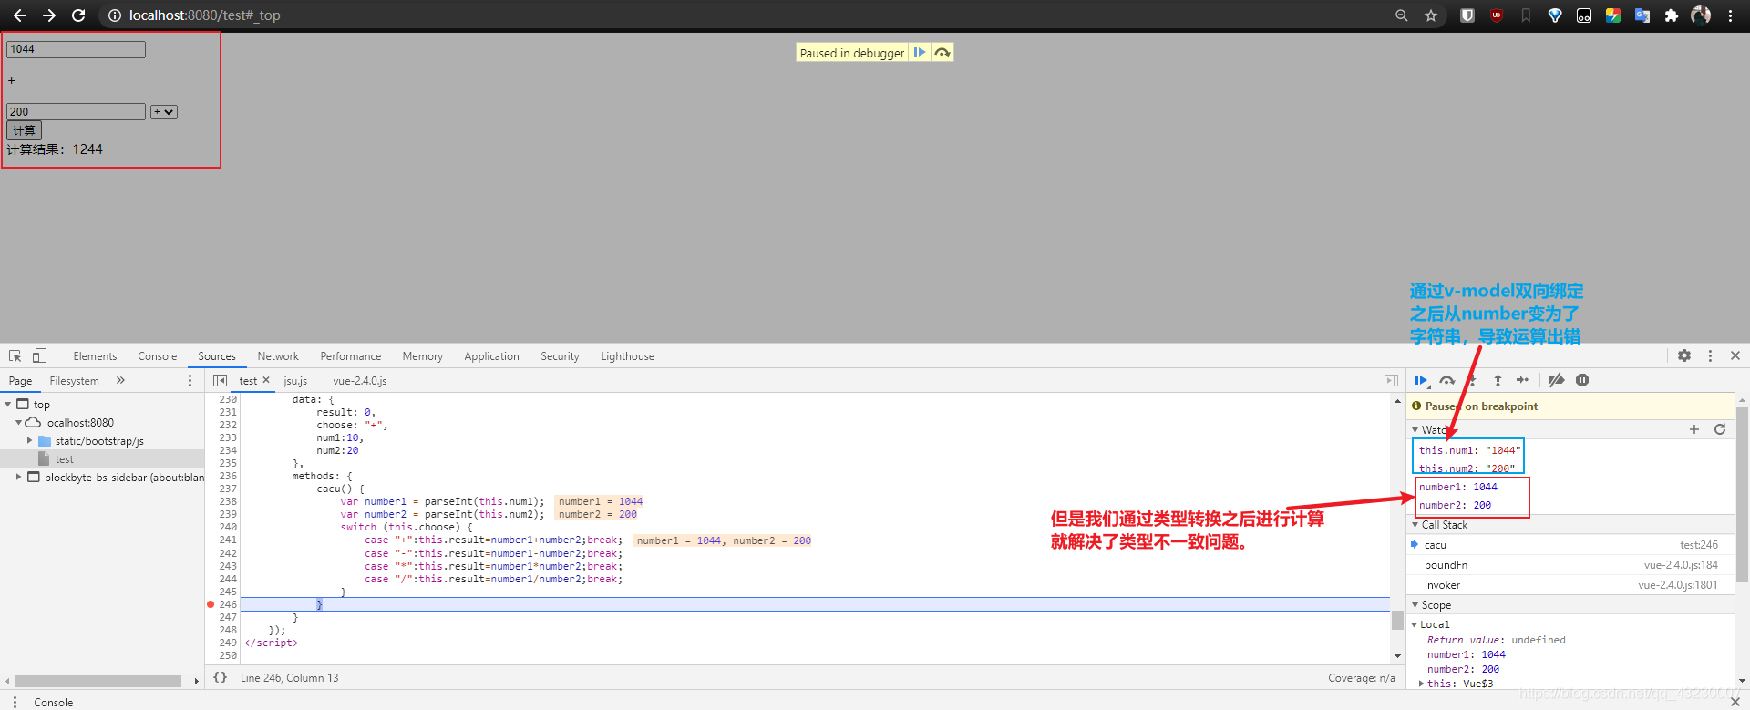Collapse the top frame tree node
Image resolution: width=1750 pixels, height=710 pixels.
click(x=8, y=404)
